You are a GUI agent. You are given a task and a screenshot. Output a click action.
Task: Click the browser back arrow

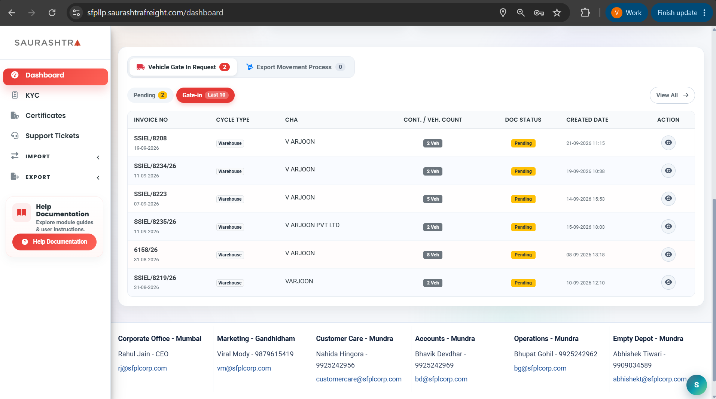12,13
